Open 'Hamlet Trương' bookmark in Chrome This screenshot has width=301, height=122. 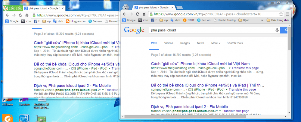[225, 20]
